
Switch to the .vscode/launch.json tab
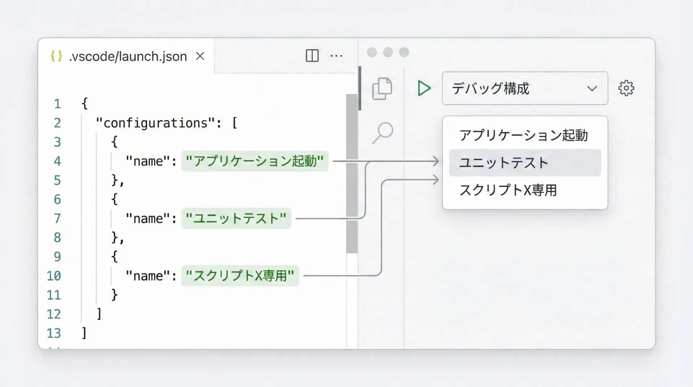(x=128, y=56)
